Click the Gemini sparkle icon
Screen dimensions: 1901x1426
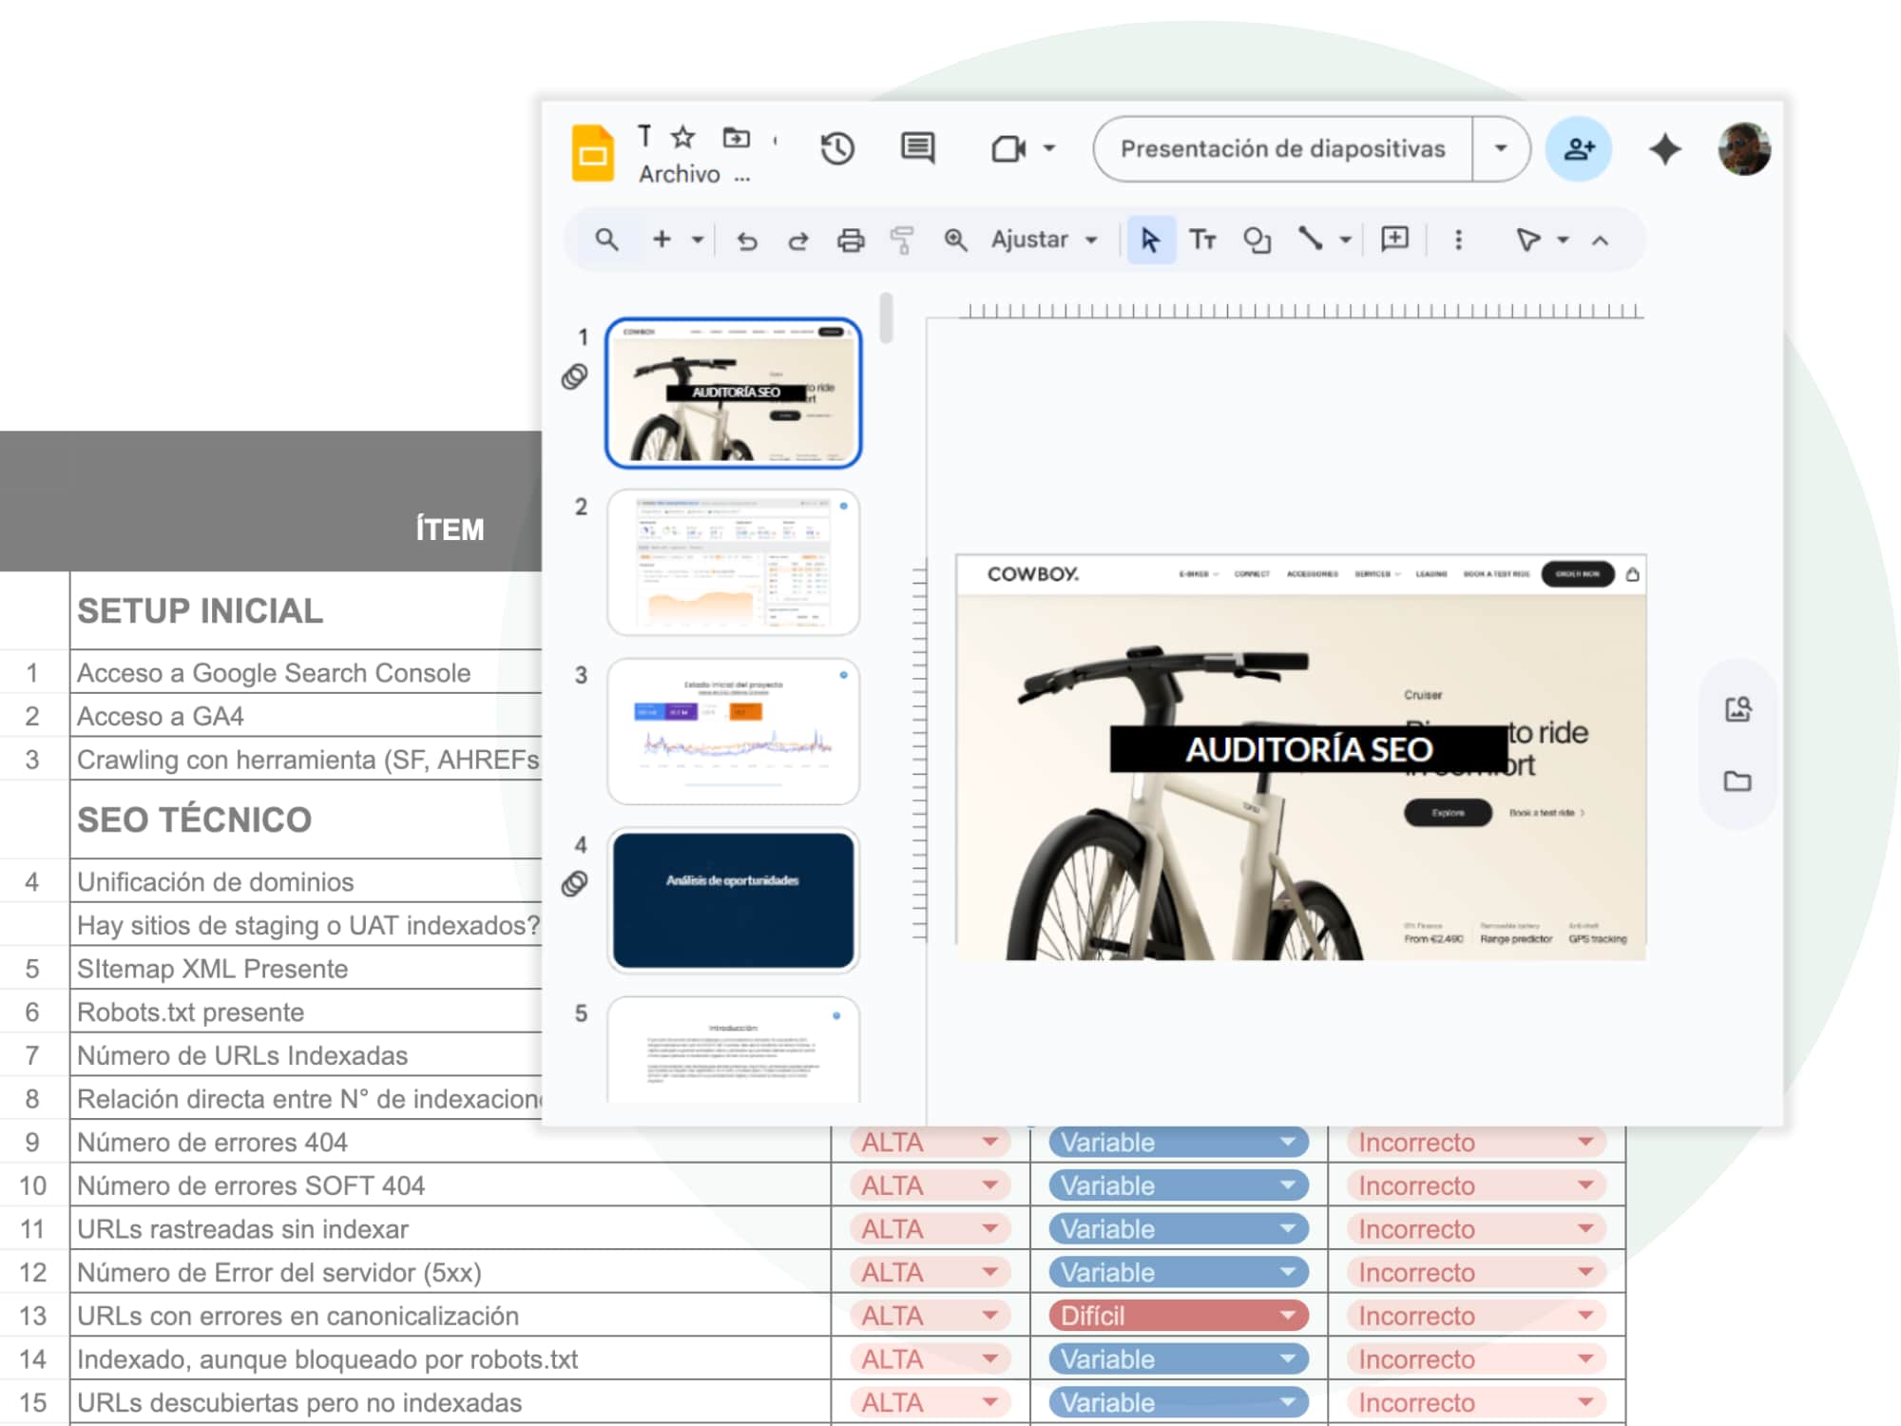(x=1664, y=149)
